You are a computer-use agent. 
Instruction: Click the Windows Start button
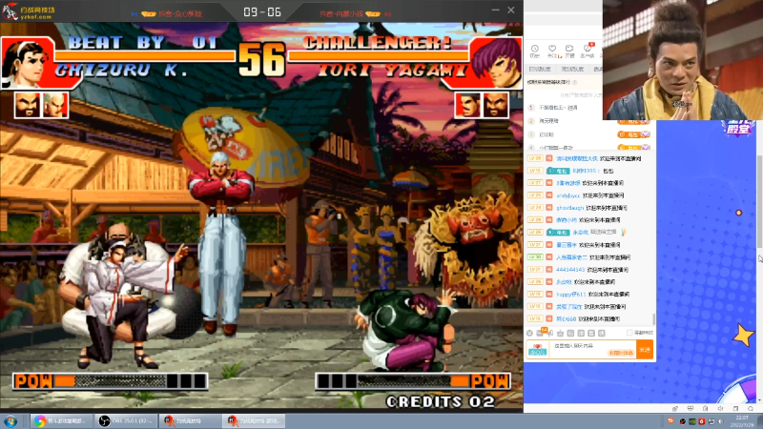(x=10, y=420)
